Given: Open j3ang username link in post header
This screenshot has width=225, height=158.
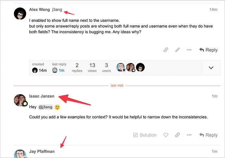Looking at the screenshot, I should pos(57,9).
